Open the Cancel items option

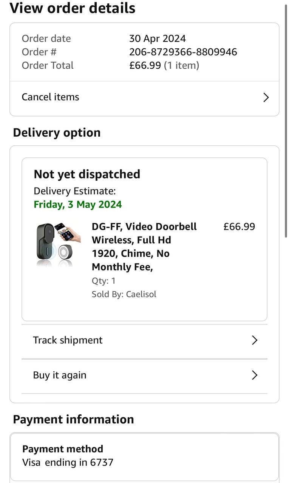tap(51, 97)
